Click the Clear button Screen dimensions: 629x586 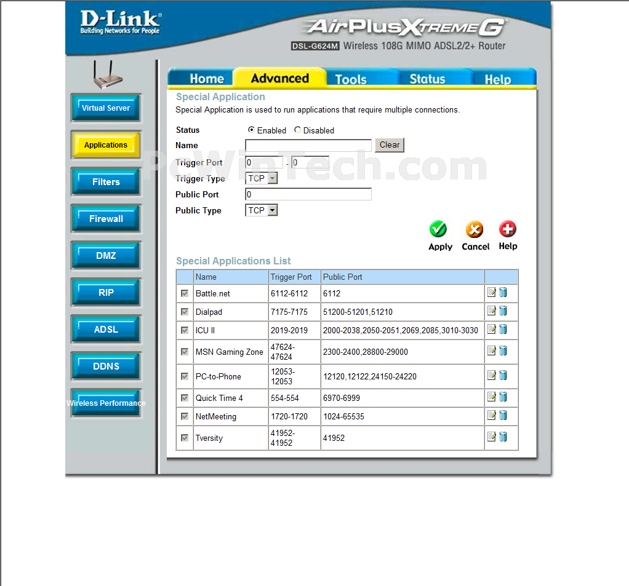click(x=390, y=145)
